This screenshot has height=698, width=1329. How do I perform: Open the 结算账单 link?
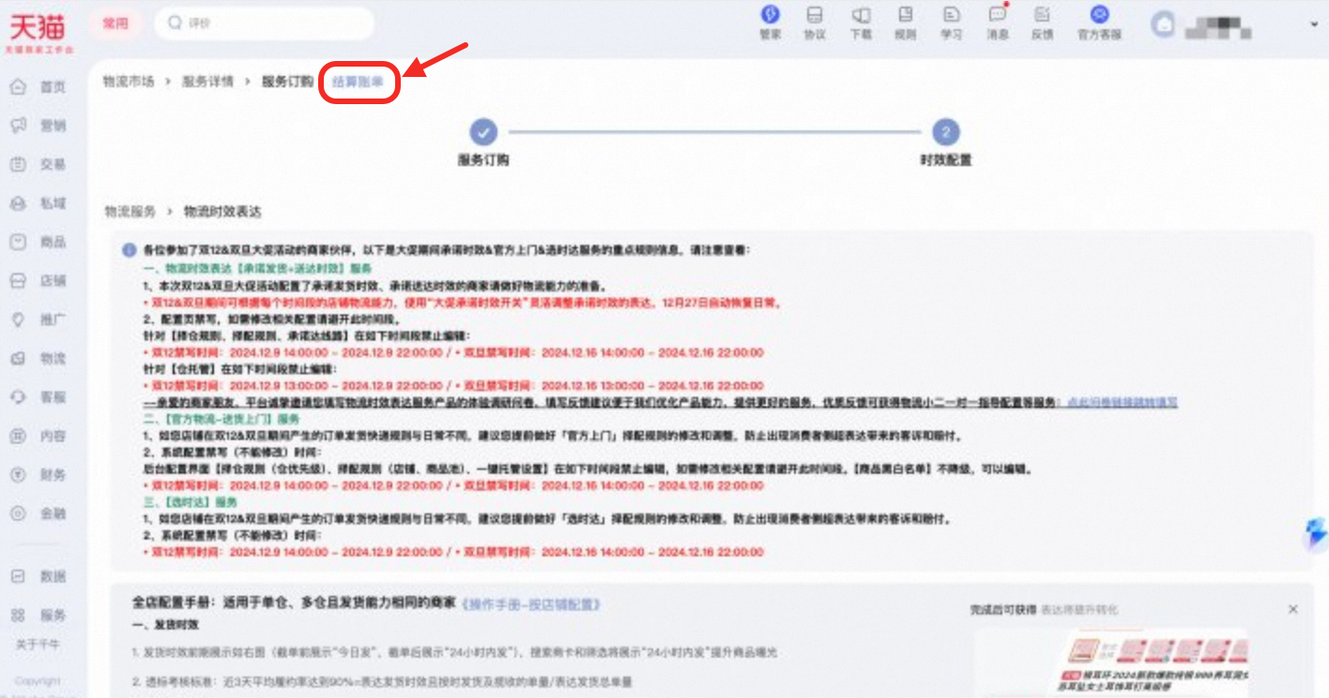[358, 82]
